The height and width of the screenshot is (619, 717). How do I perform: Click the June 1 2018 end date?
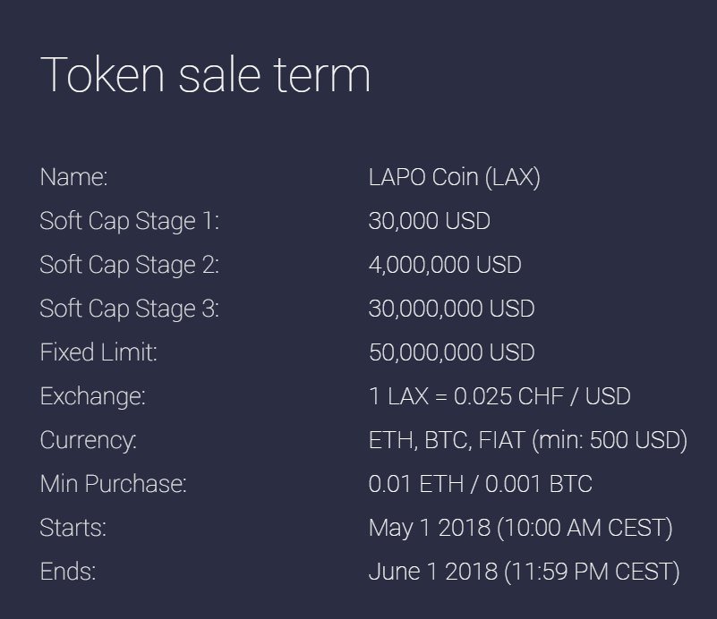(433, 572)
